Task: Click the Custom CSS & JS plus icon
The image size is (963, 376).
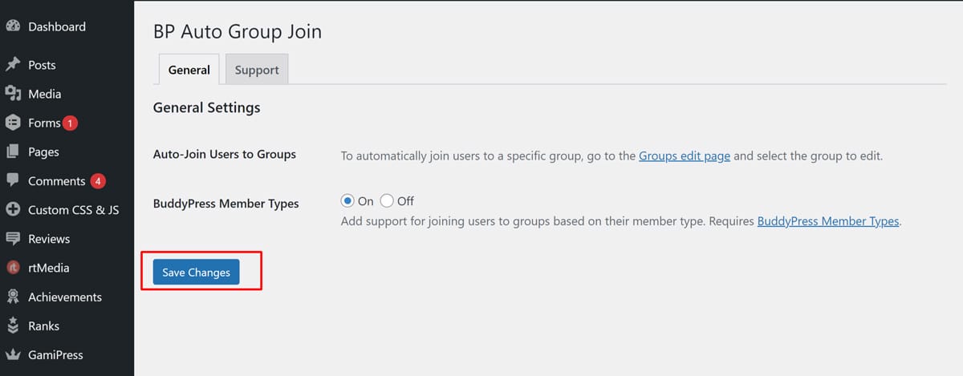Action: tap(13, 210)
